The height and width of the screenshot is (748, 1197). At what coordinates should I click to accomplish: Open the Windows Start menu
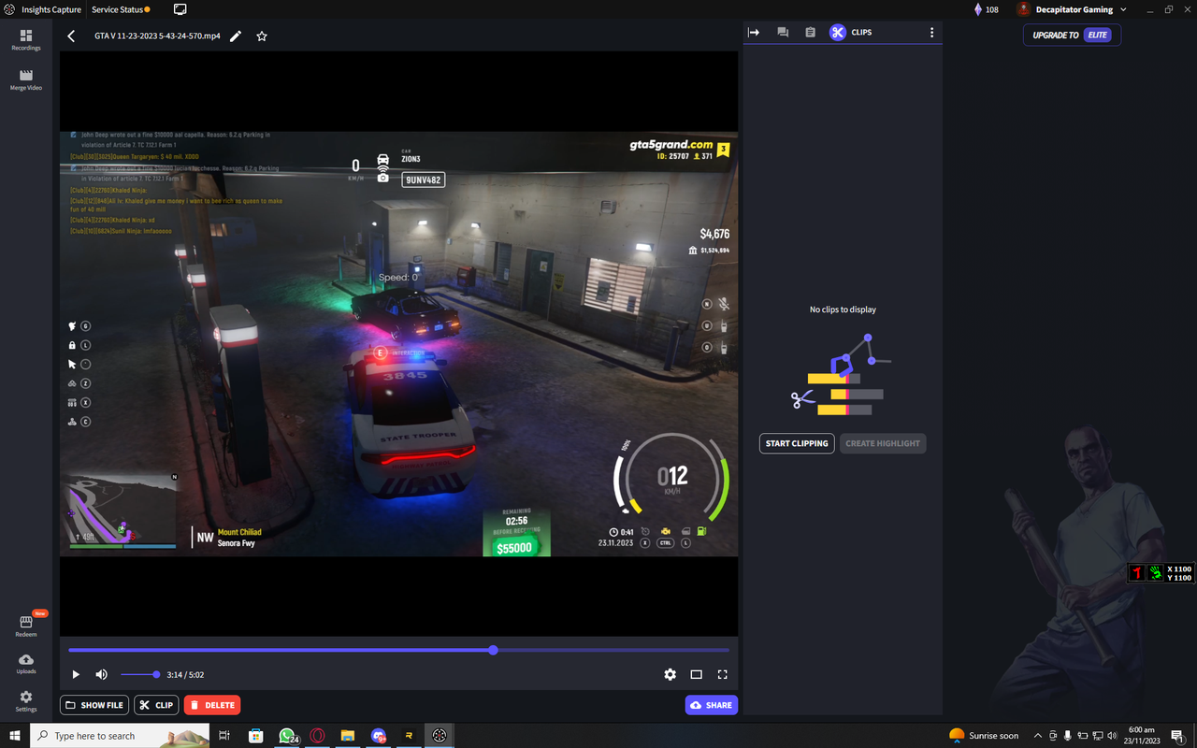pyautogui.click(x=15, y=736)
